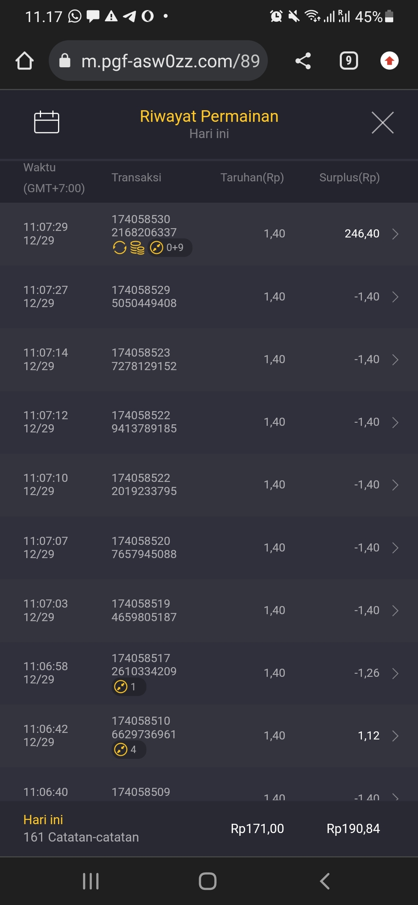Tap the share icon in browser toolbar
This screenshot has width=418, height=905.
(303, 61)
